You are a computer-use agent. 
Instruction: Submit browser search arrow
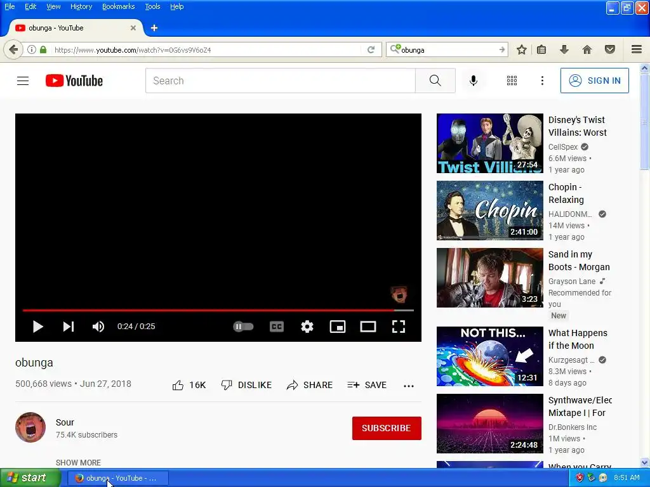point(502,50)
